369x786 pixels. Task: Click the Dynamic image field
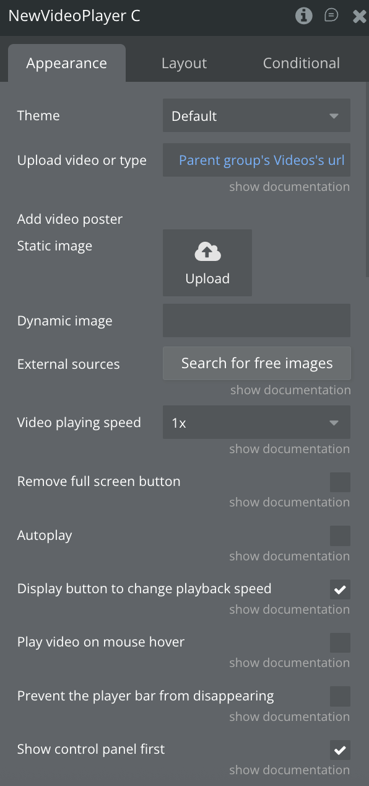(256, 320)
